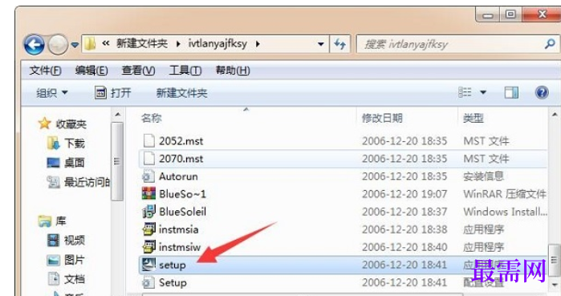Click the breadcrumb overflow chevron «

[105, 43]
